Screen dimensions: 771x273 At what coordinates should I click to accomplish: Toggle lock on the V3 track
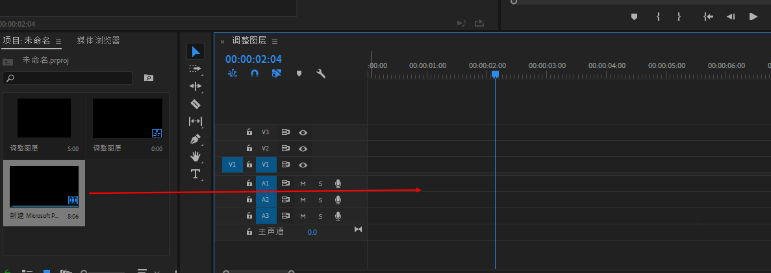pyautogui.click(x=249, y=132)
